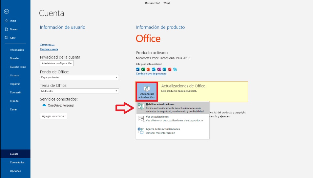Viewport: 313px width, 178px height.
Task: Open the Agregar un servicio dropdown
Action: pos(53,116)
